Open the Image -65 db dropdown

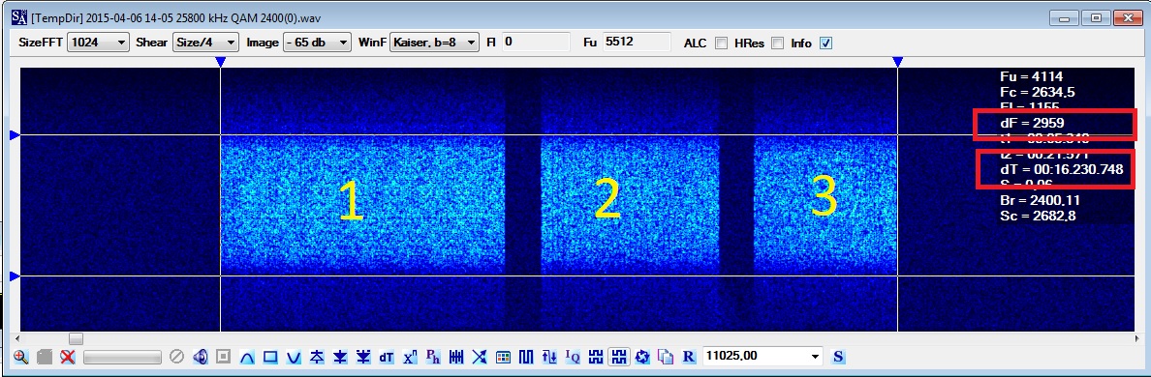point(317,43)
